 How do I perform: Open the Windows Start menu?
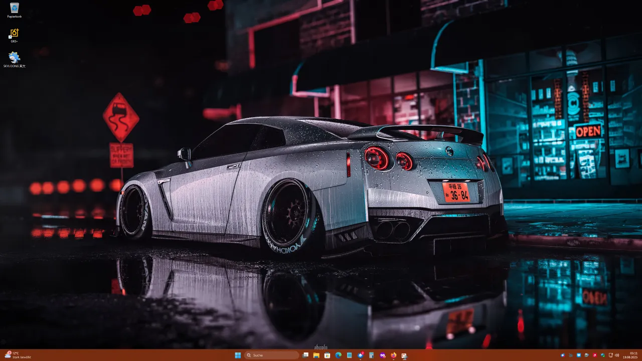click(238, 355)
